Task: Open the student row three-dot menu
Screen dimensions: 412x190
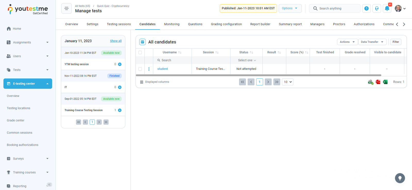Action: [149, 69]
